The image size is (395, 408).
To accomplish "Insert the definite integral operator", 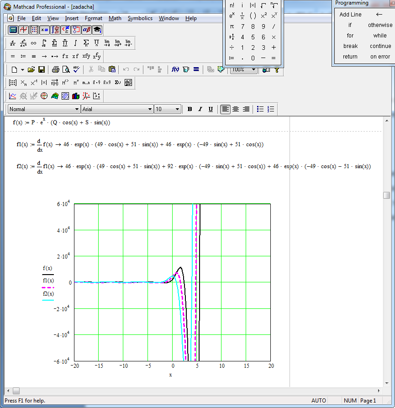I will click(x=44, y=43).
